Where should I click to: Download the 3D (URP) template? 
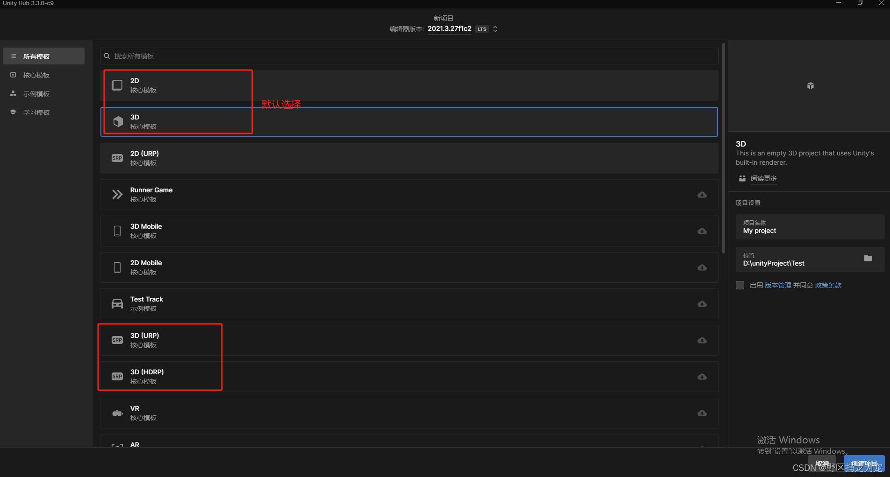(702, 340)
